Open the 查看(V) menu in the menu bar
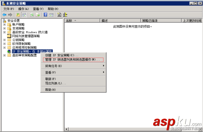Screen dimensions: 203x132 click(38, 9)
